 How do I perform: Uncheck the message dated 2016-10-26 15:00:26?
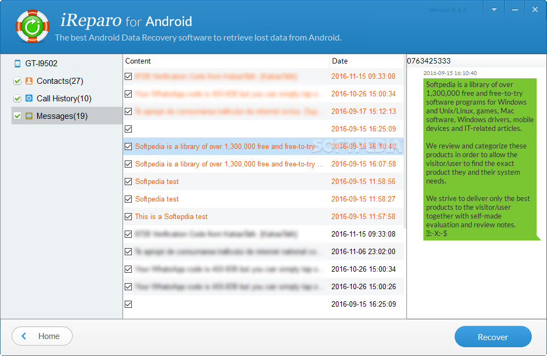[x=129, y=286]
